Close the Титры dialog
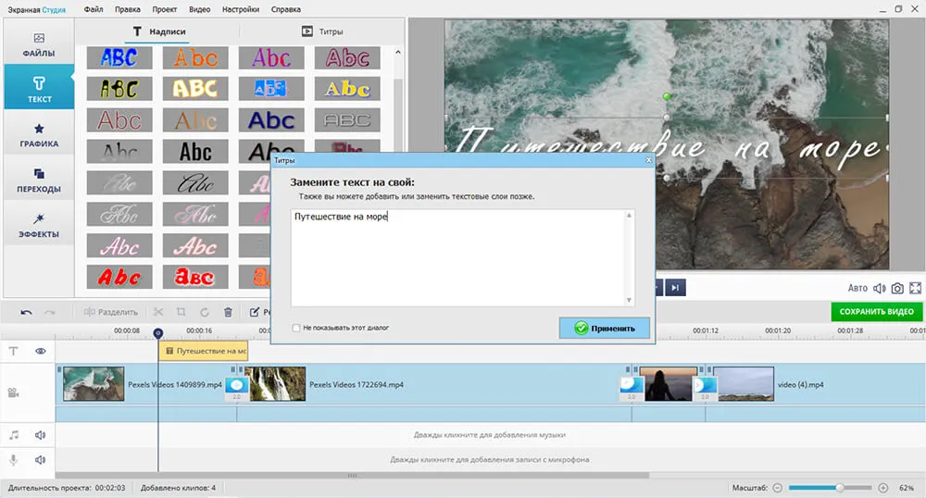Image resolution: width=926 pixels, height=498 pixels. coord(648,160)
